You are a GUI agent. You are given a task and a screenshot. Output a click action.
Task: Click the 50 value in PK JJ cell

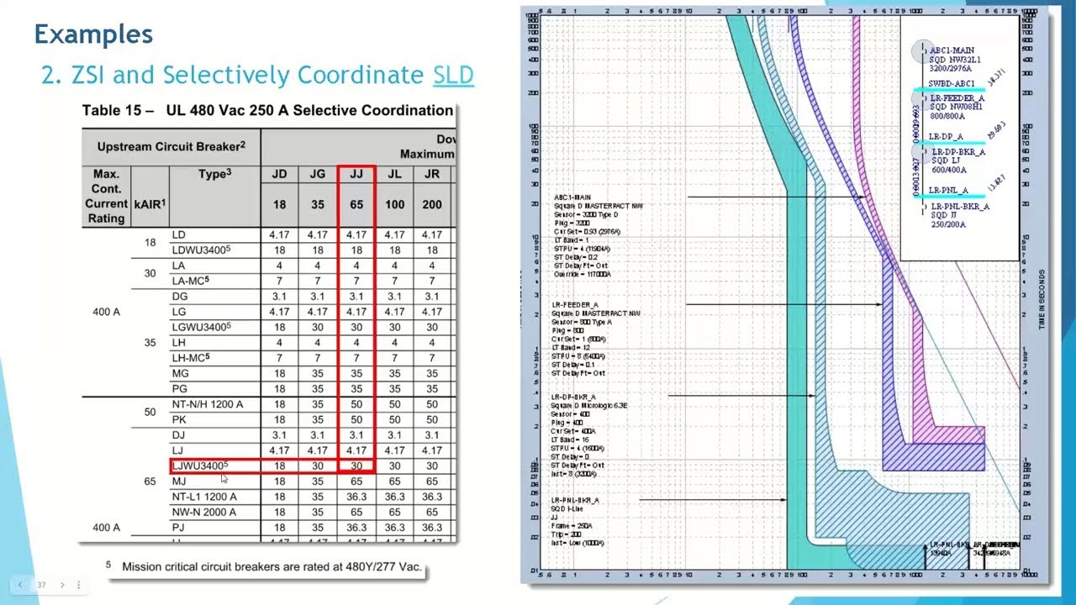point(356,419)
